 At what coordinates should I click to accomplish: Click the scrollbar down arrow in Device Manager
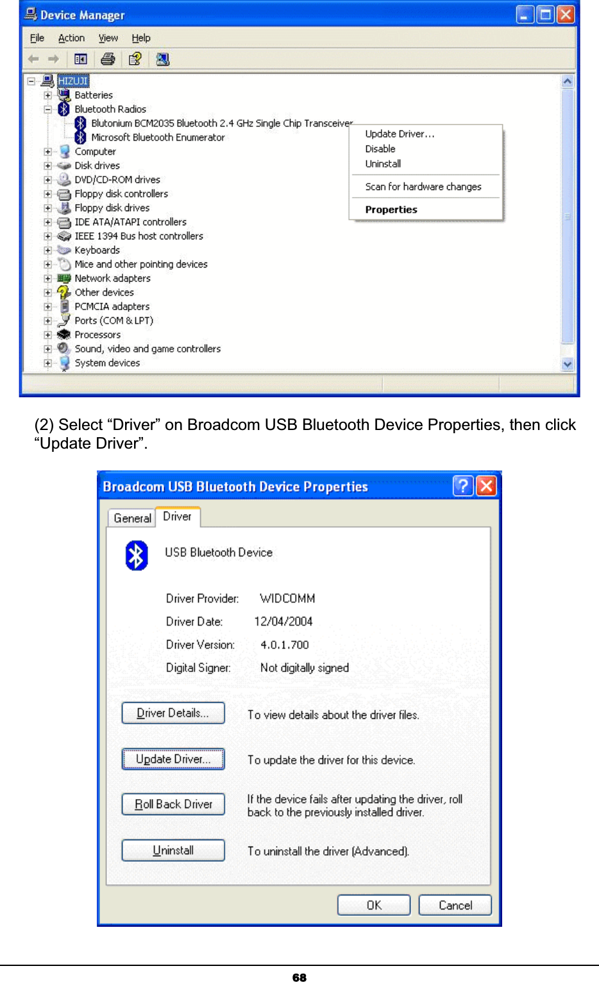click(x=567, y=364)
